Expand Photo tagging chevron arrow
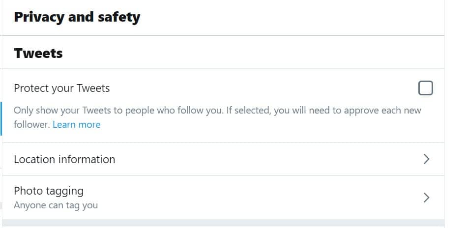The width and height of the screenshot is (467, 228). click(x=426, y=198)
